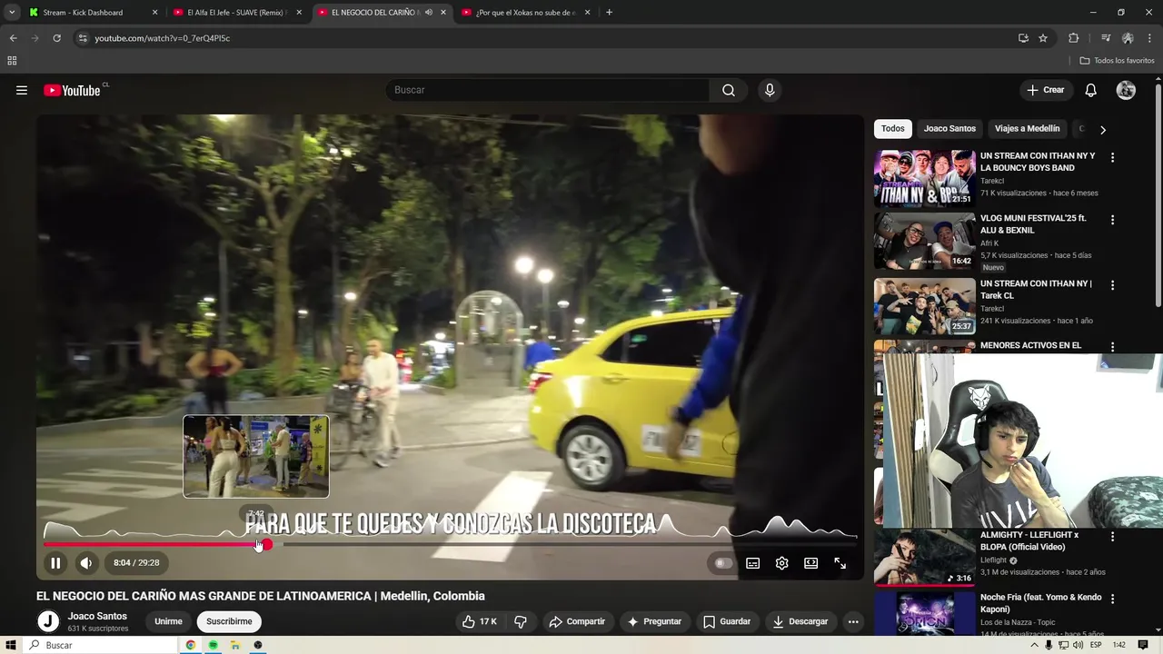This screenshot has height=654, width=1163.
Task: Open options for MENORES ACTIVOS EN EL
Action: pyautogui.click(x=1112, y=346)
